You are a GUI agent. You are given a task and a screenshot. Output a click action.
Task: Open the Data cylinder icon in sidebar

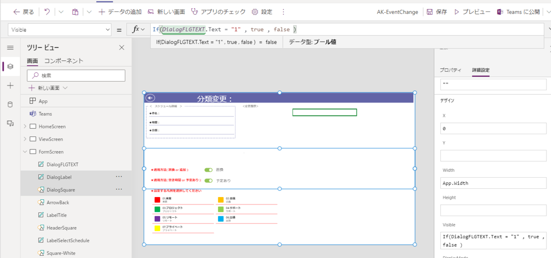point(10,104)
